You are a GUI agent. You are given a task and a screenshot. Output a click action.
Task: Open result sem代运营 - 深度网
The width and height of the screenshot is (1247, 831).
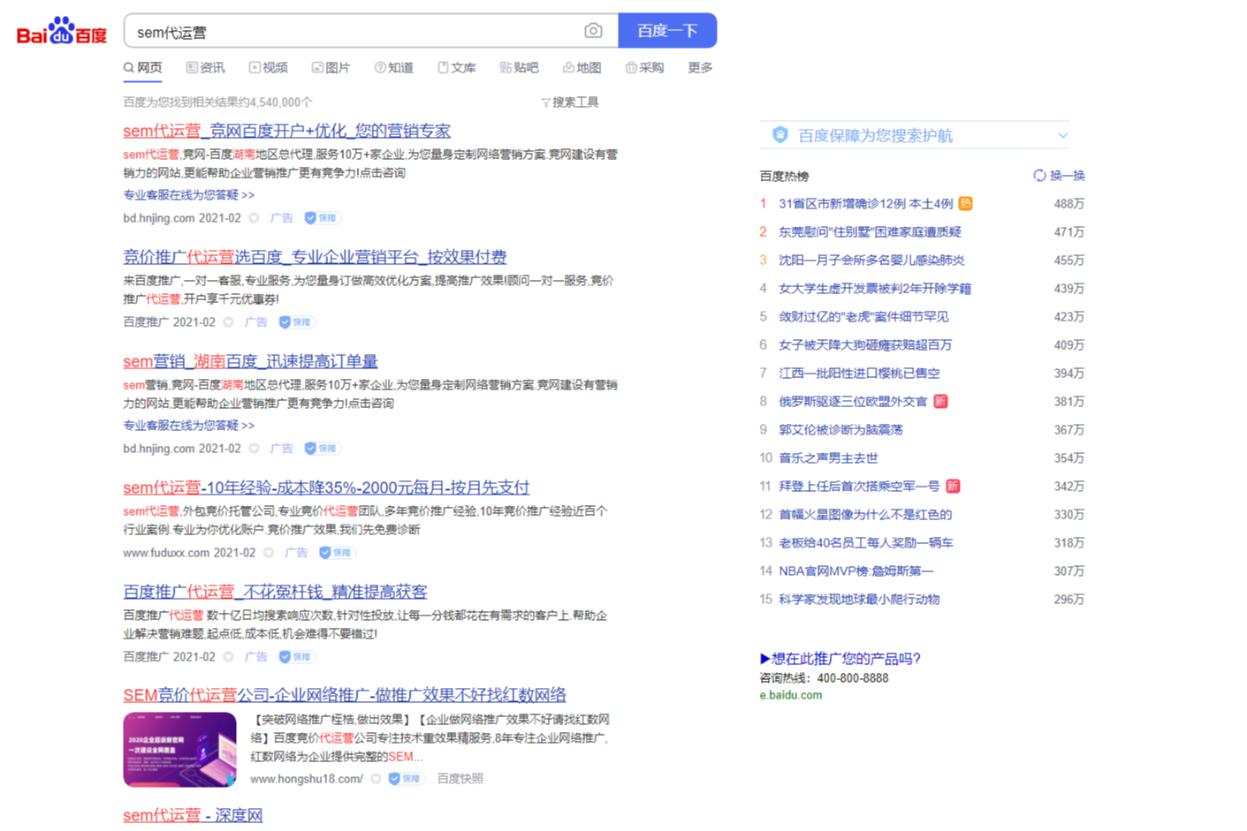[x=193, y=815]
